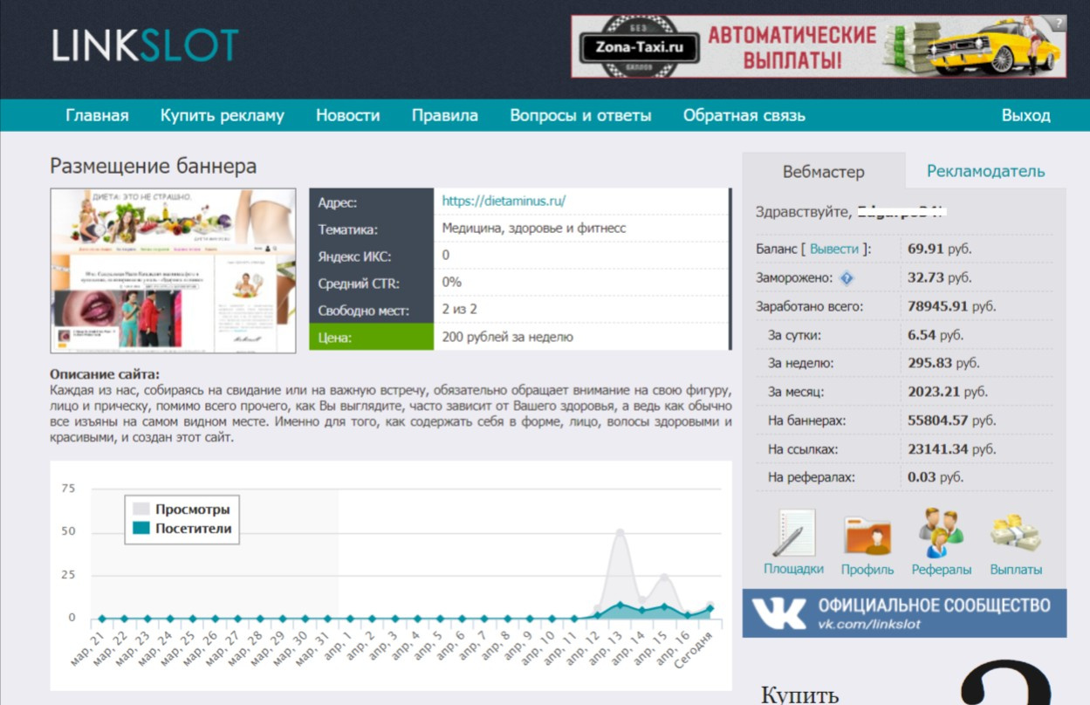The height and width of the screenshot is (705, 1090).
Task: Click the LINKSLOT logo
Action: tap(145, 45)
